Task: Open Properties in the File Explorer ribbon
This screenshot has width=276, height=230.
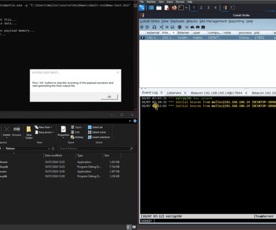Action: 64,131
